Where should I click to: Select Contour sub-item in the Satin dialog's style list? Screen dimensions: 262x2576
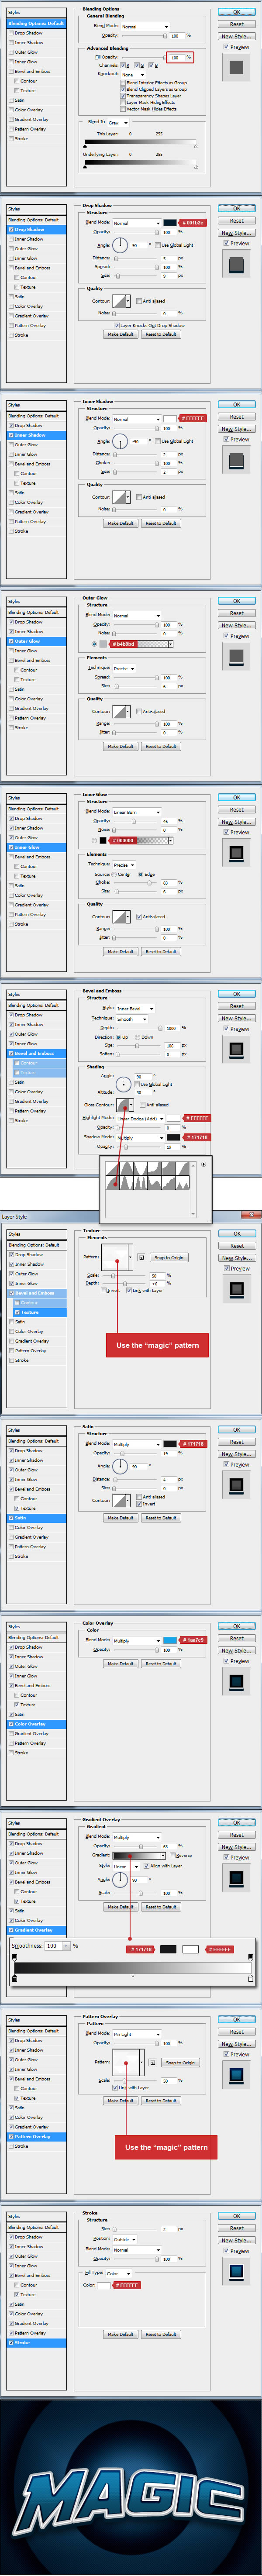coord(28,1498)
